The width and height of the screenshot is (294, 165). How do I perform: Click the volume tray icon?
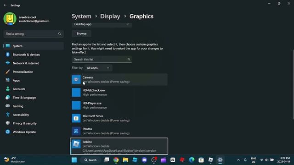pyautogui.click(x=266, y=160)
